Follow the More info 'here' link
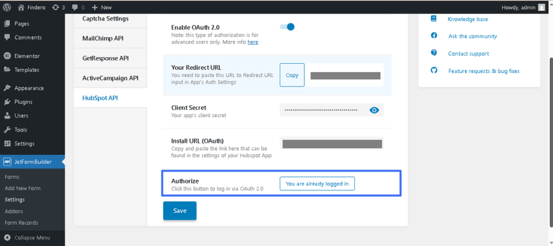Viewport: 553px width, 246px height. pos(253,42)
